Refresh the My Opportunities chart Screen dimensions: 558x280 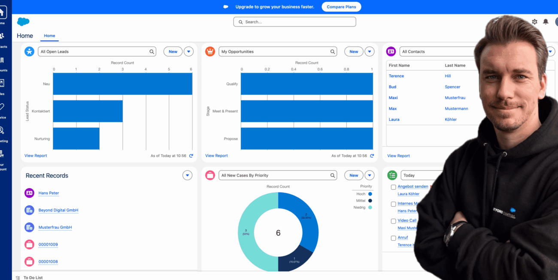(x=372, y=156)
